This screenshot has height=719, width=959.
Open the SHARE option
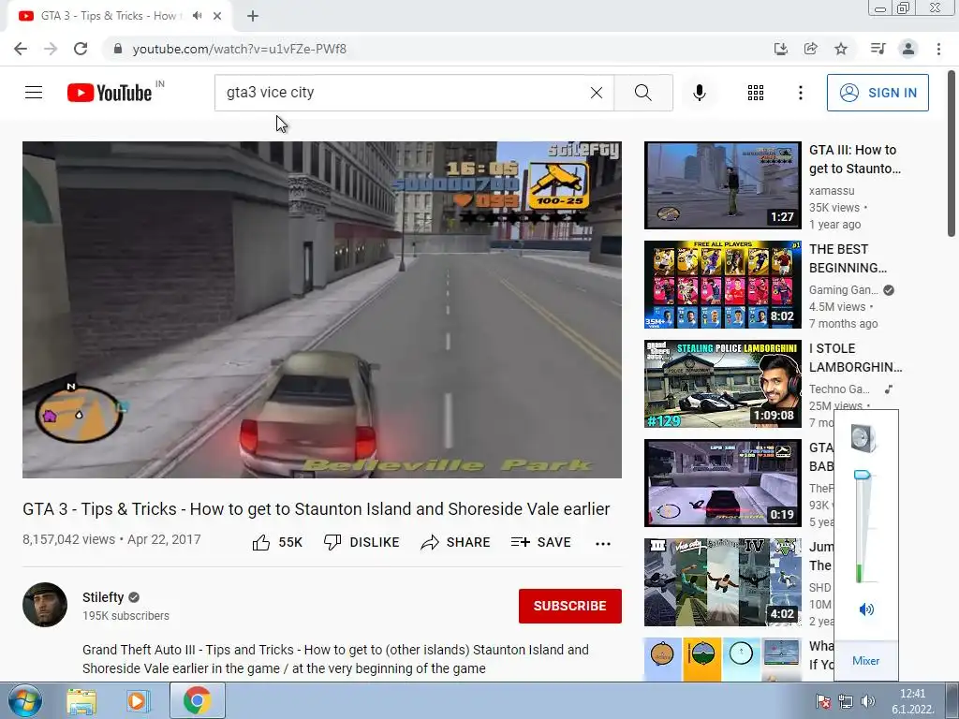coord(456,542)
